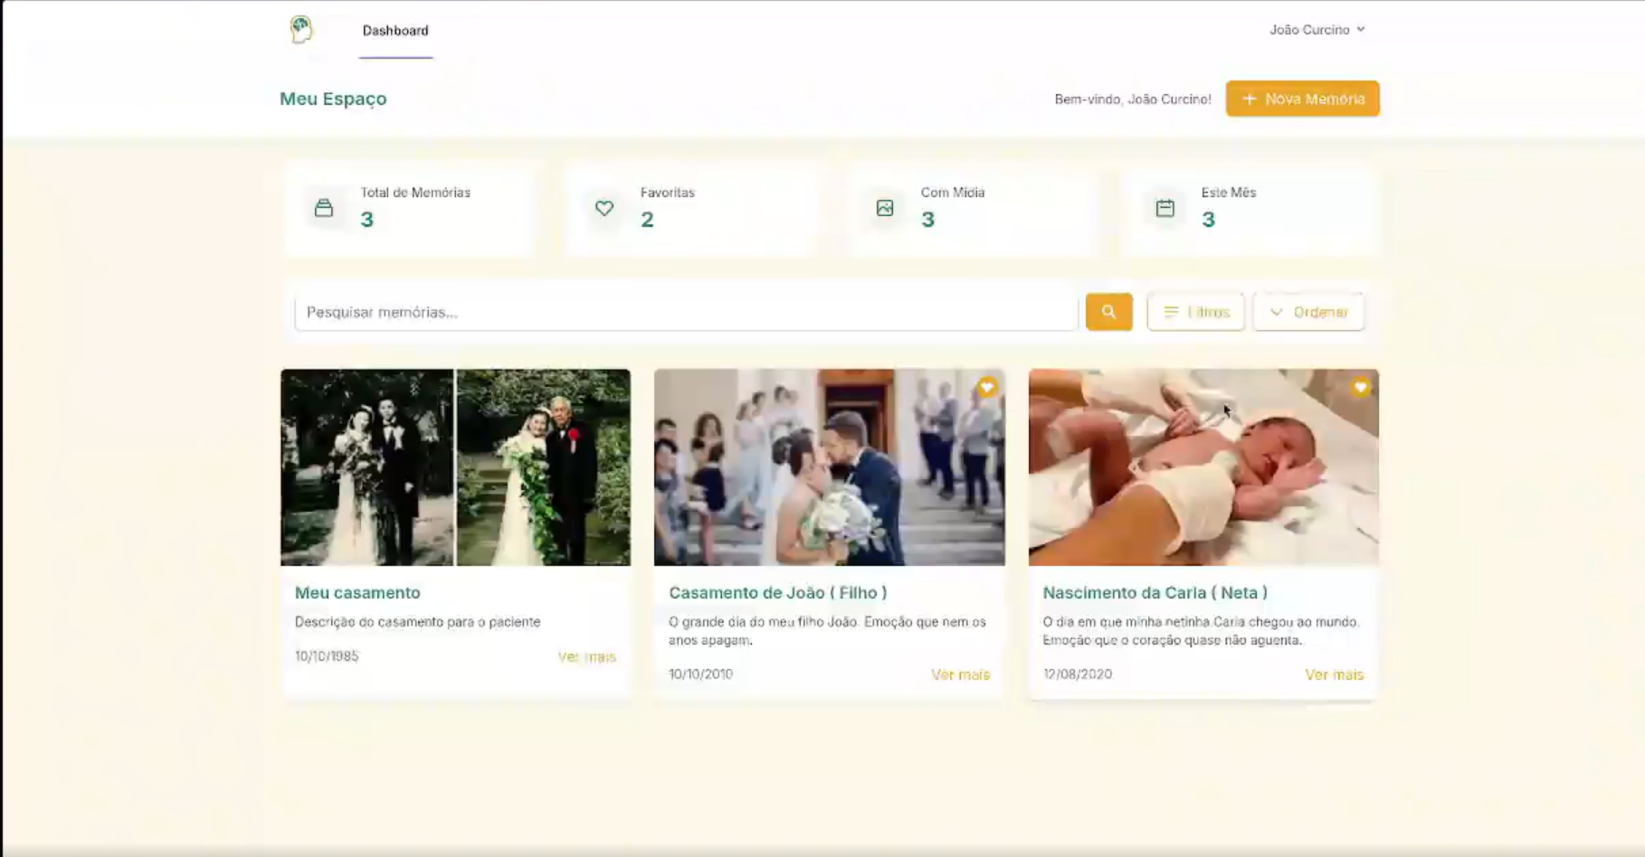The image size is (1645, 857).
Task: Click the Este Mês calendar icon
Action: [x=1165, y=208]
